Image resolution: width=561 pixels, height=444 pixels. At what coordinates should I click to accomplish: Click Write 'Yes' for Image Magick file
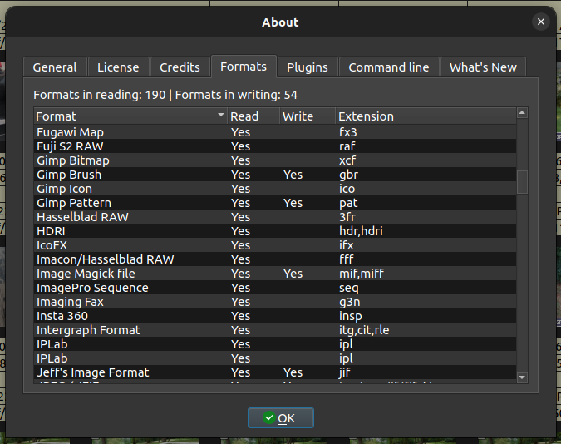293,274
